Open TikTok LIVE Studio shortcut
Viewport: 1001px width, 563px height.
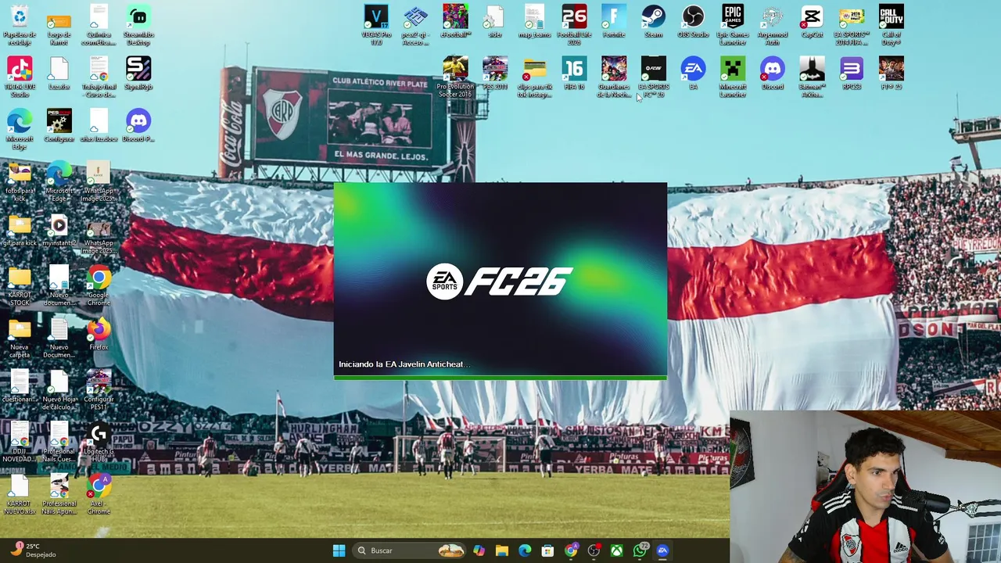[x=19, y=77]
